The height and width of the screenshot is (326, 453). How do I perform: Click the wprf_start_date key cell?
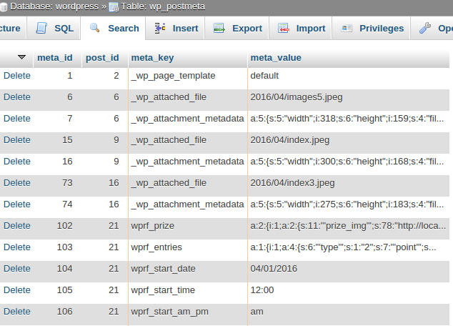(x=188, y=272)
